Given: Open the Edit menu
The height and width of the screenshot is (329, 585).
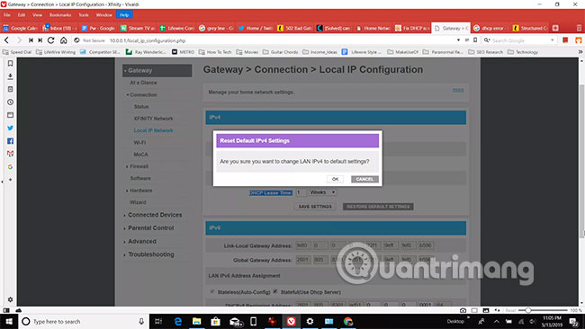Looking at the screenshot, I should (x=22, y=15).
